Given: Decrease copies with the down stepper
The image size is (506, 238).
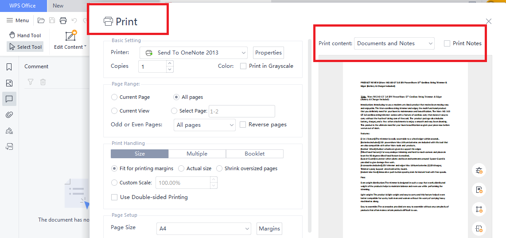Looking at the screenshot, I should tap(171, 70).
